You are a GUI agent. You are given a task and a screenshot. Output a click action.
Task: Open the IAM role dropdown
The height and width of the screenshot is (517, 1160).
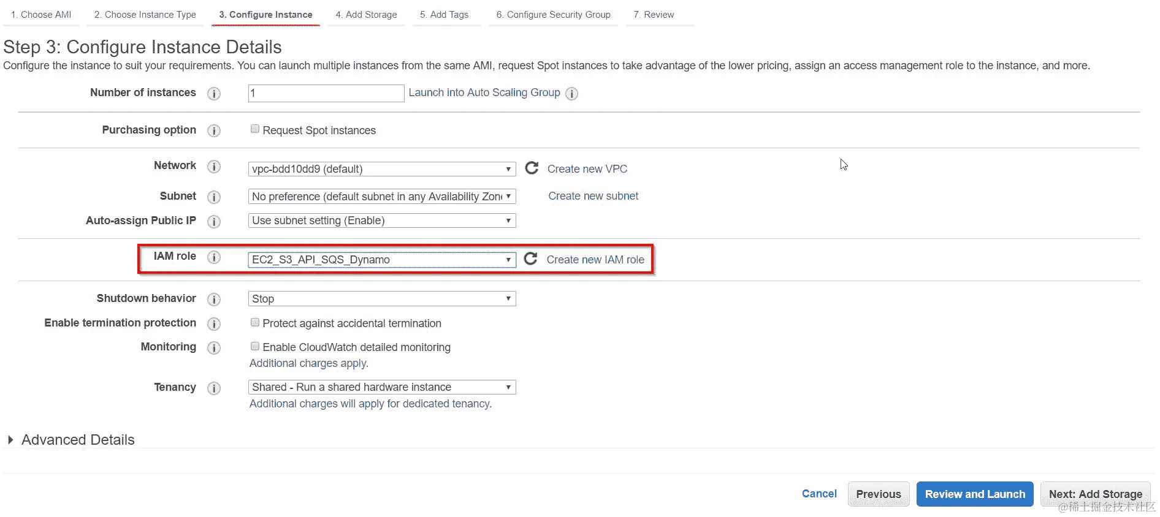coord(381,260)
